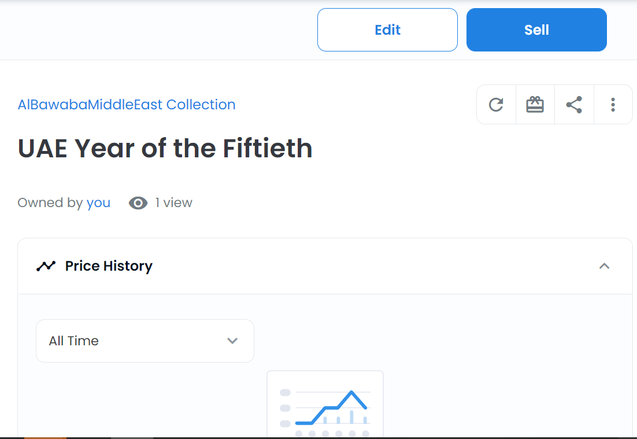Image resolution: width=637 pixels, height=439 pixels.
Task: Open the share icon menu
Action: click(x=574, y=105)
